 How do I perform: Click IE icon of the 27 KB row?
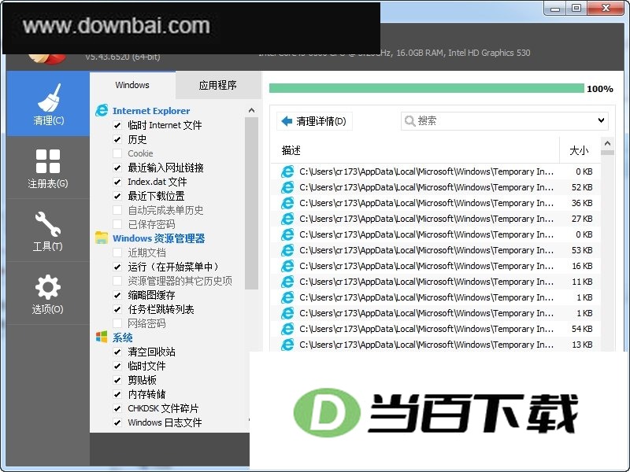[287, 219]
